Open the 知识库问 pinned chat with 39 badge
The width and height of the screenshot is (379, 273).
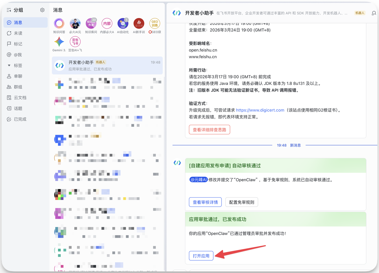pyautogui.click(x=91, y=23)
